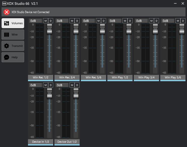Close the XOX Studio 66 window
Screen dimensions: 187x147
coord(183,4)
